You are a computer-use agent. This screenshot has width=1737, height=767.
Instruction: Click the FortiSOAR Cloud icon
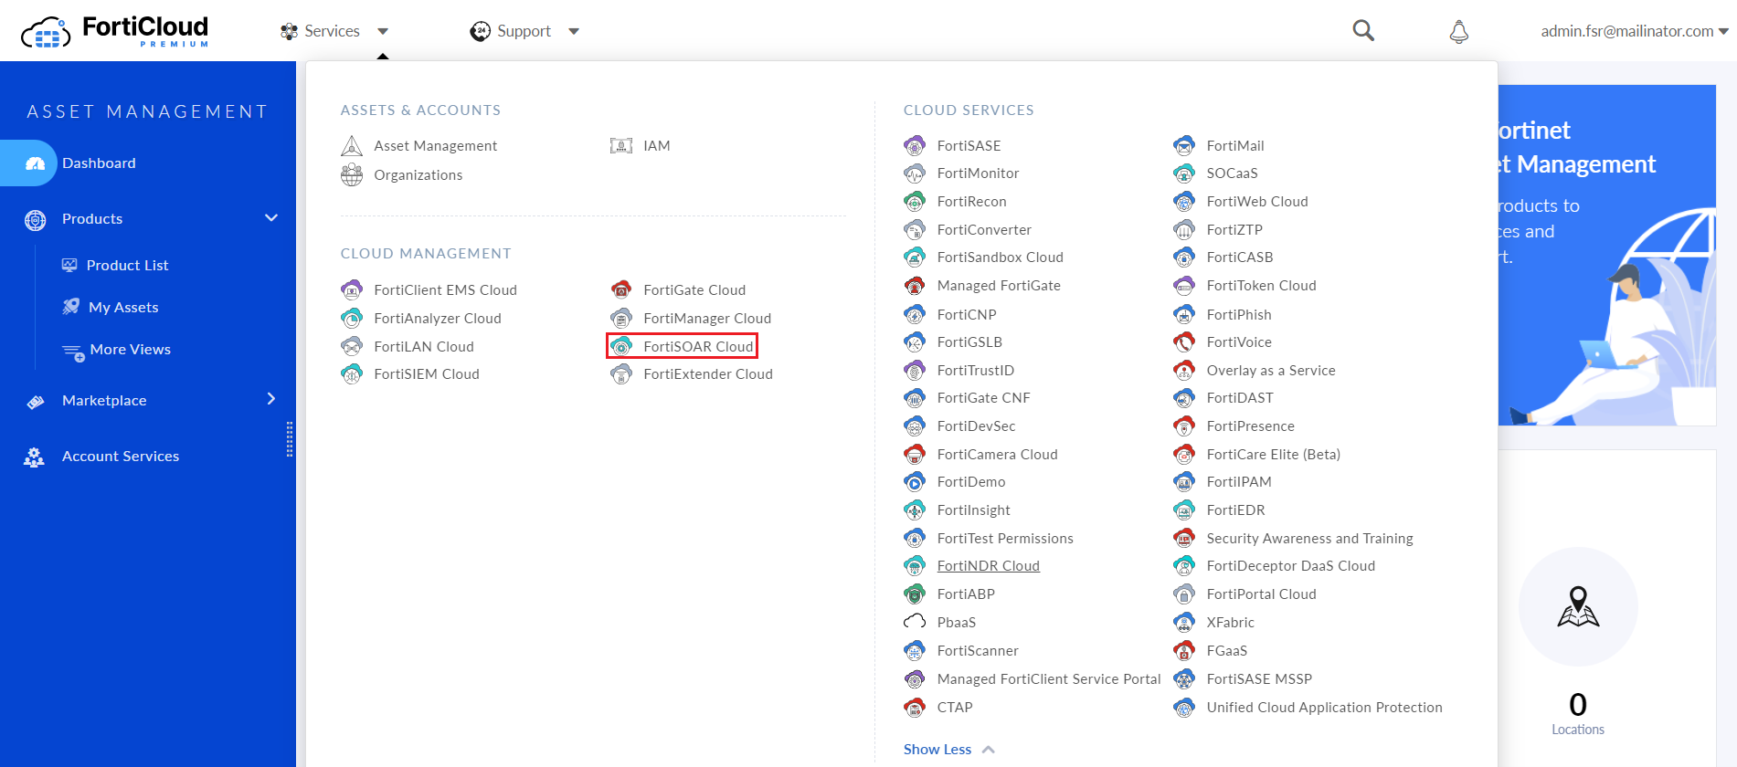(x=621, y=346)
